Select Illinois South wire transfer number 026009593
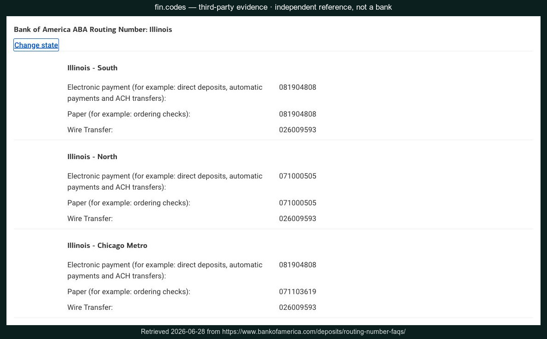Screen dimensions: 547x339 [298, 130]
